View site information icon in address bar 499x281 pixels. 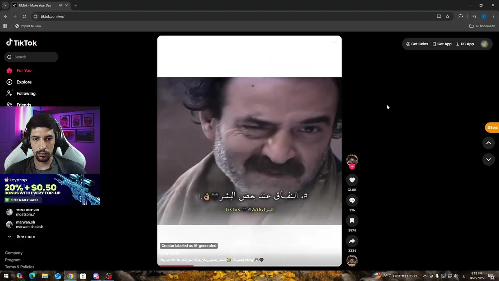(35, 16)
